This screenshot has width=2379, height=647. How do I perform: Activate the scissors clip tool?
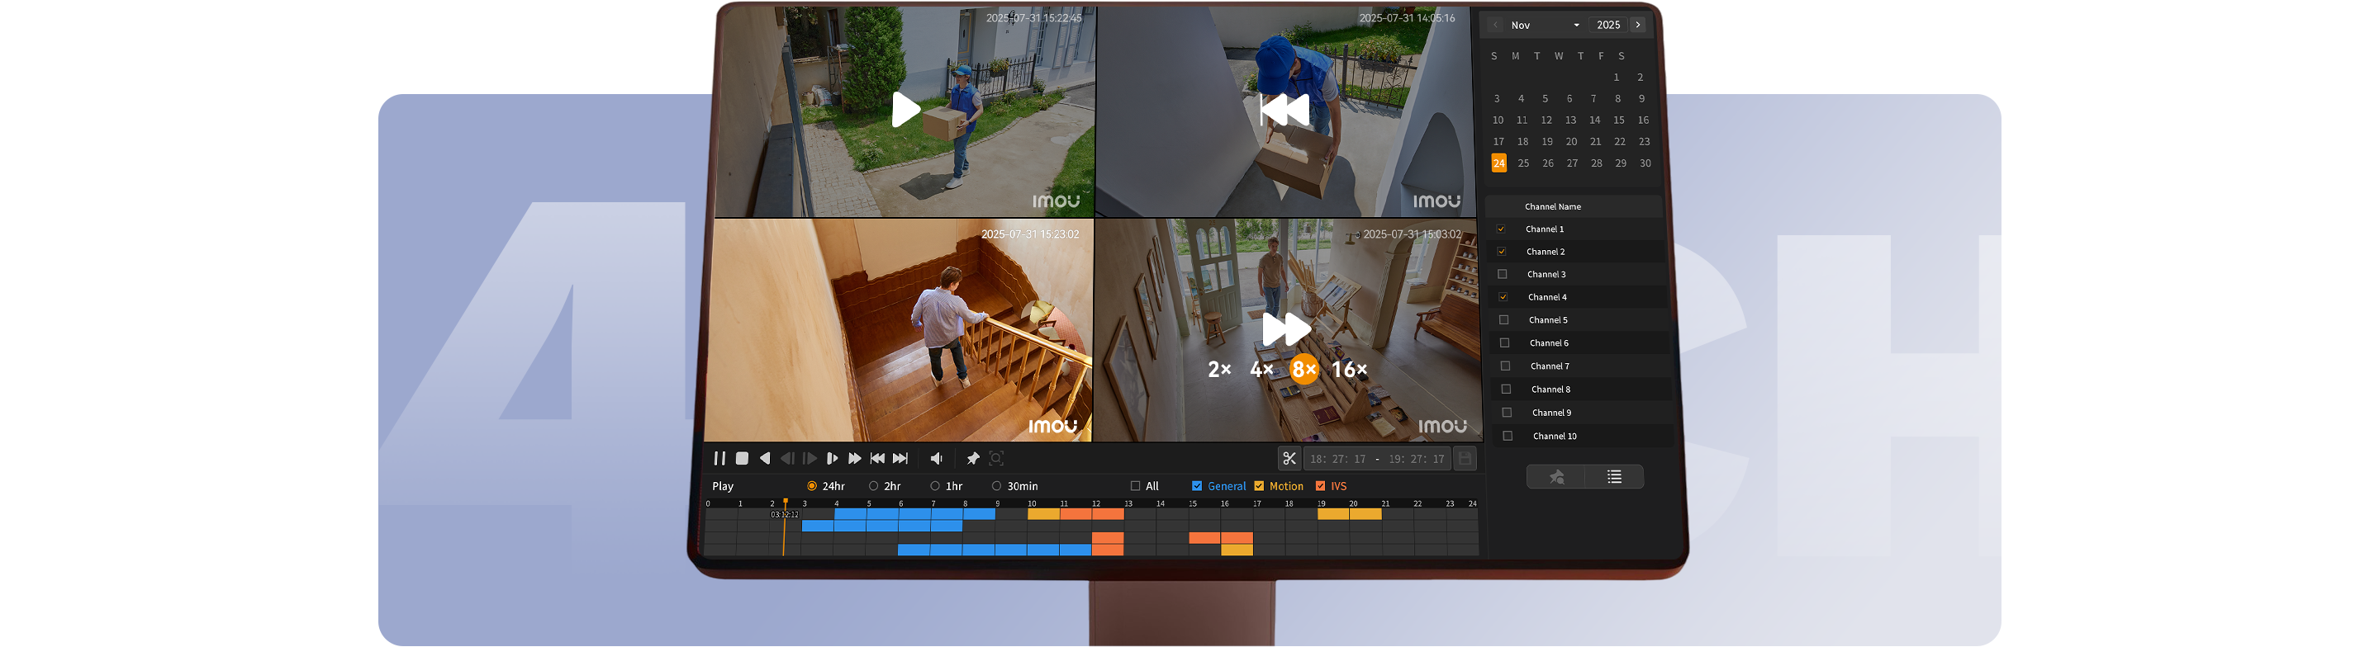(1289, 459)
